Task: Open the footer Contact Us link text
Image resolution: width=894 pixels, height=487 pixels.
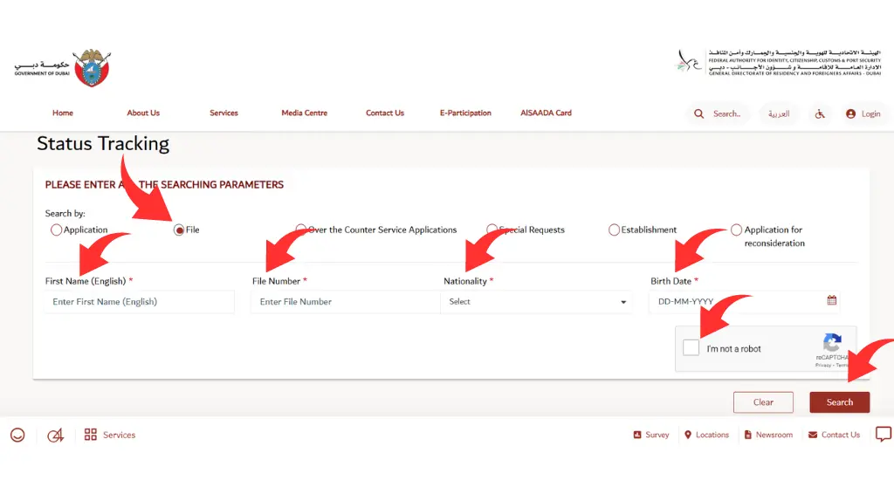Action: tap(841, 435)
